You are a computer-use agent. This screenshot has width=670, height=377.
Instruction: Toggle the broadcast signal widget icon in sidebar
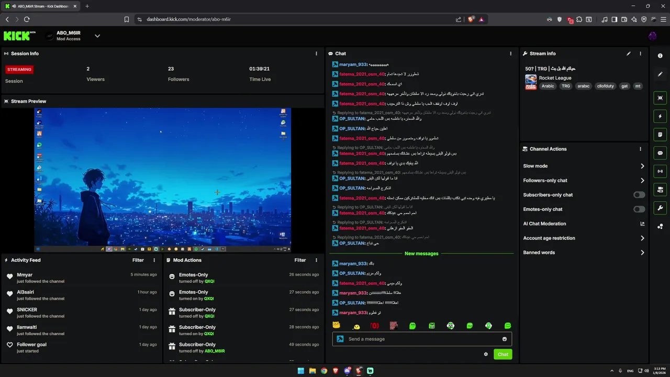click(x=660, y=171)
